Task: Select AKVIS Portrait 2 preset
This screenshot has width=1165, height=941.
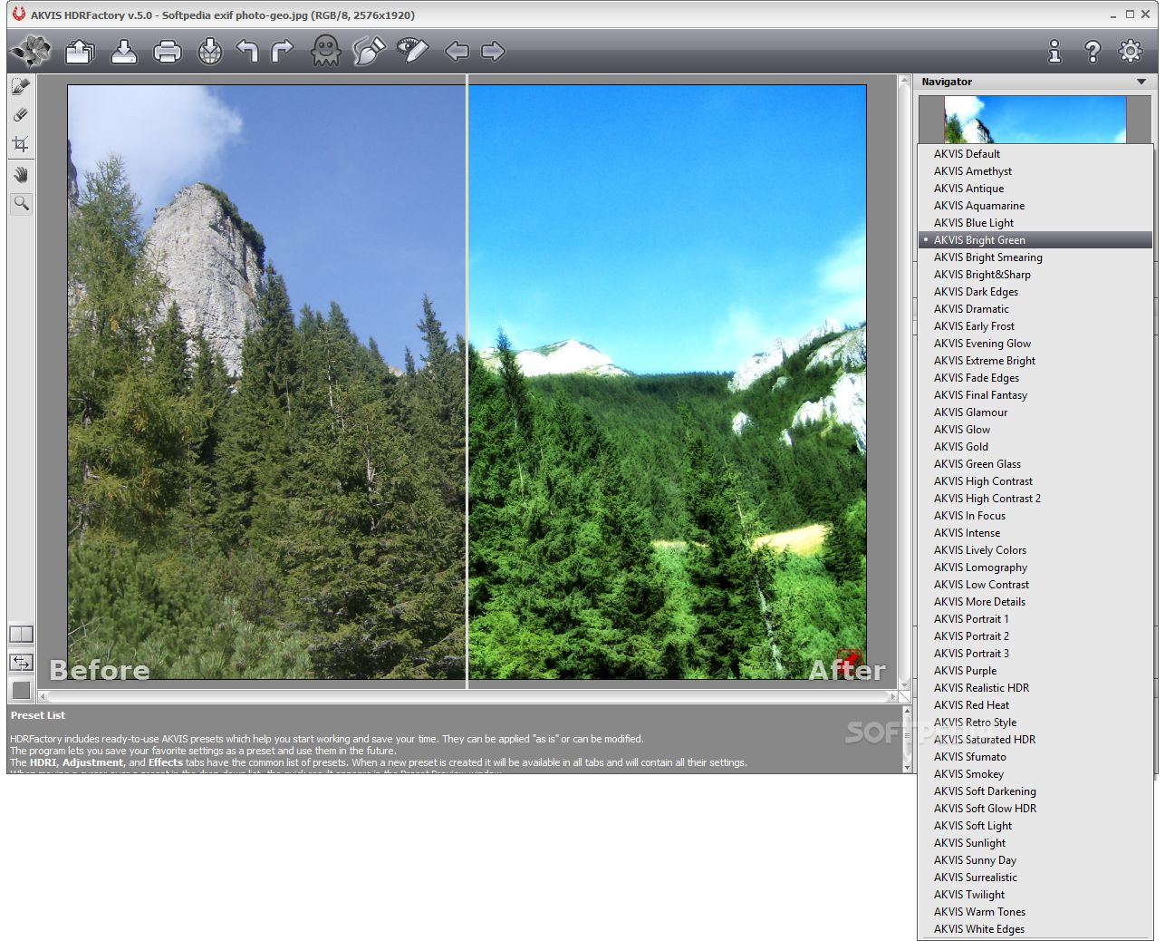Action: click(x=1035, y=636)
